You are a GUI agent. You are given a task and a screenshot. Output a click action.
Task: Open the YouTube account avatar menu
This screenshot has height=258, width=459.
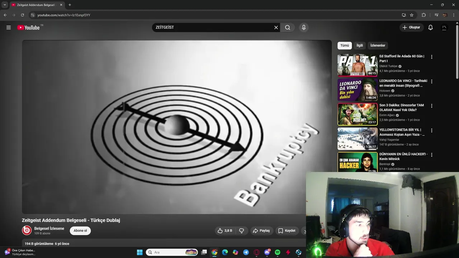pos(444,28)
